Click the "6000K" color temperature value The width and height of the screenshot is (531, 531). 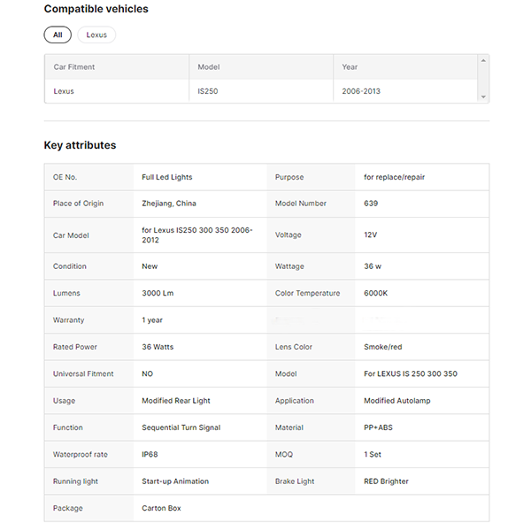pos(376,293)
